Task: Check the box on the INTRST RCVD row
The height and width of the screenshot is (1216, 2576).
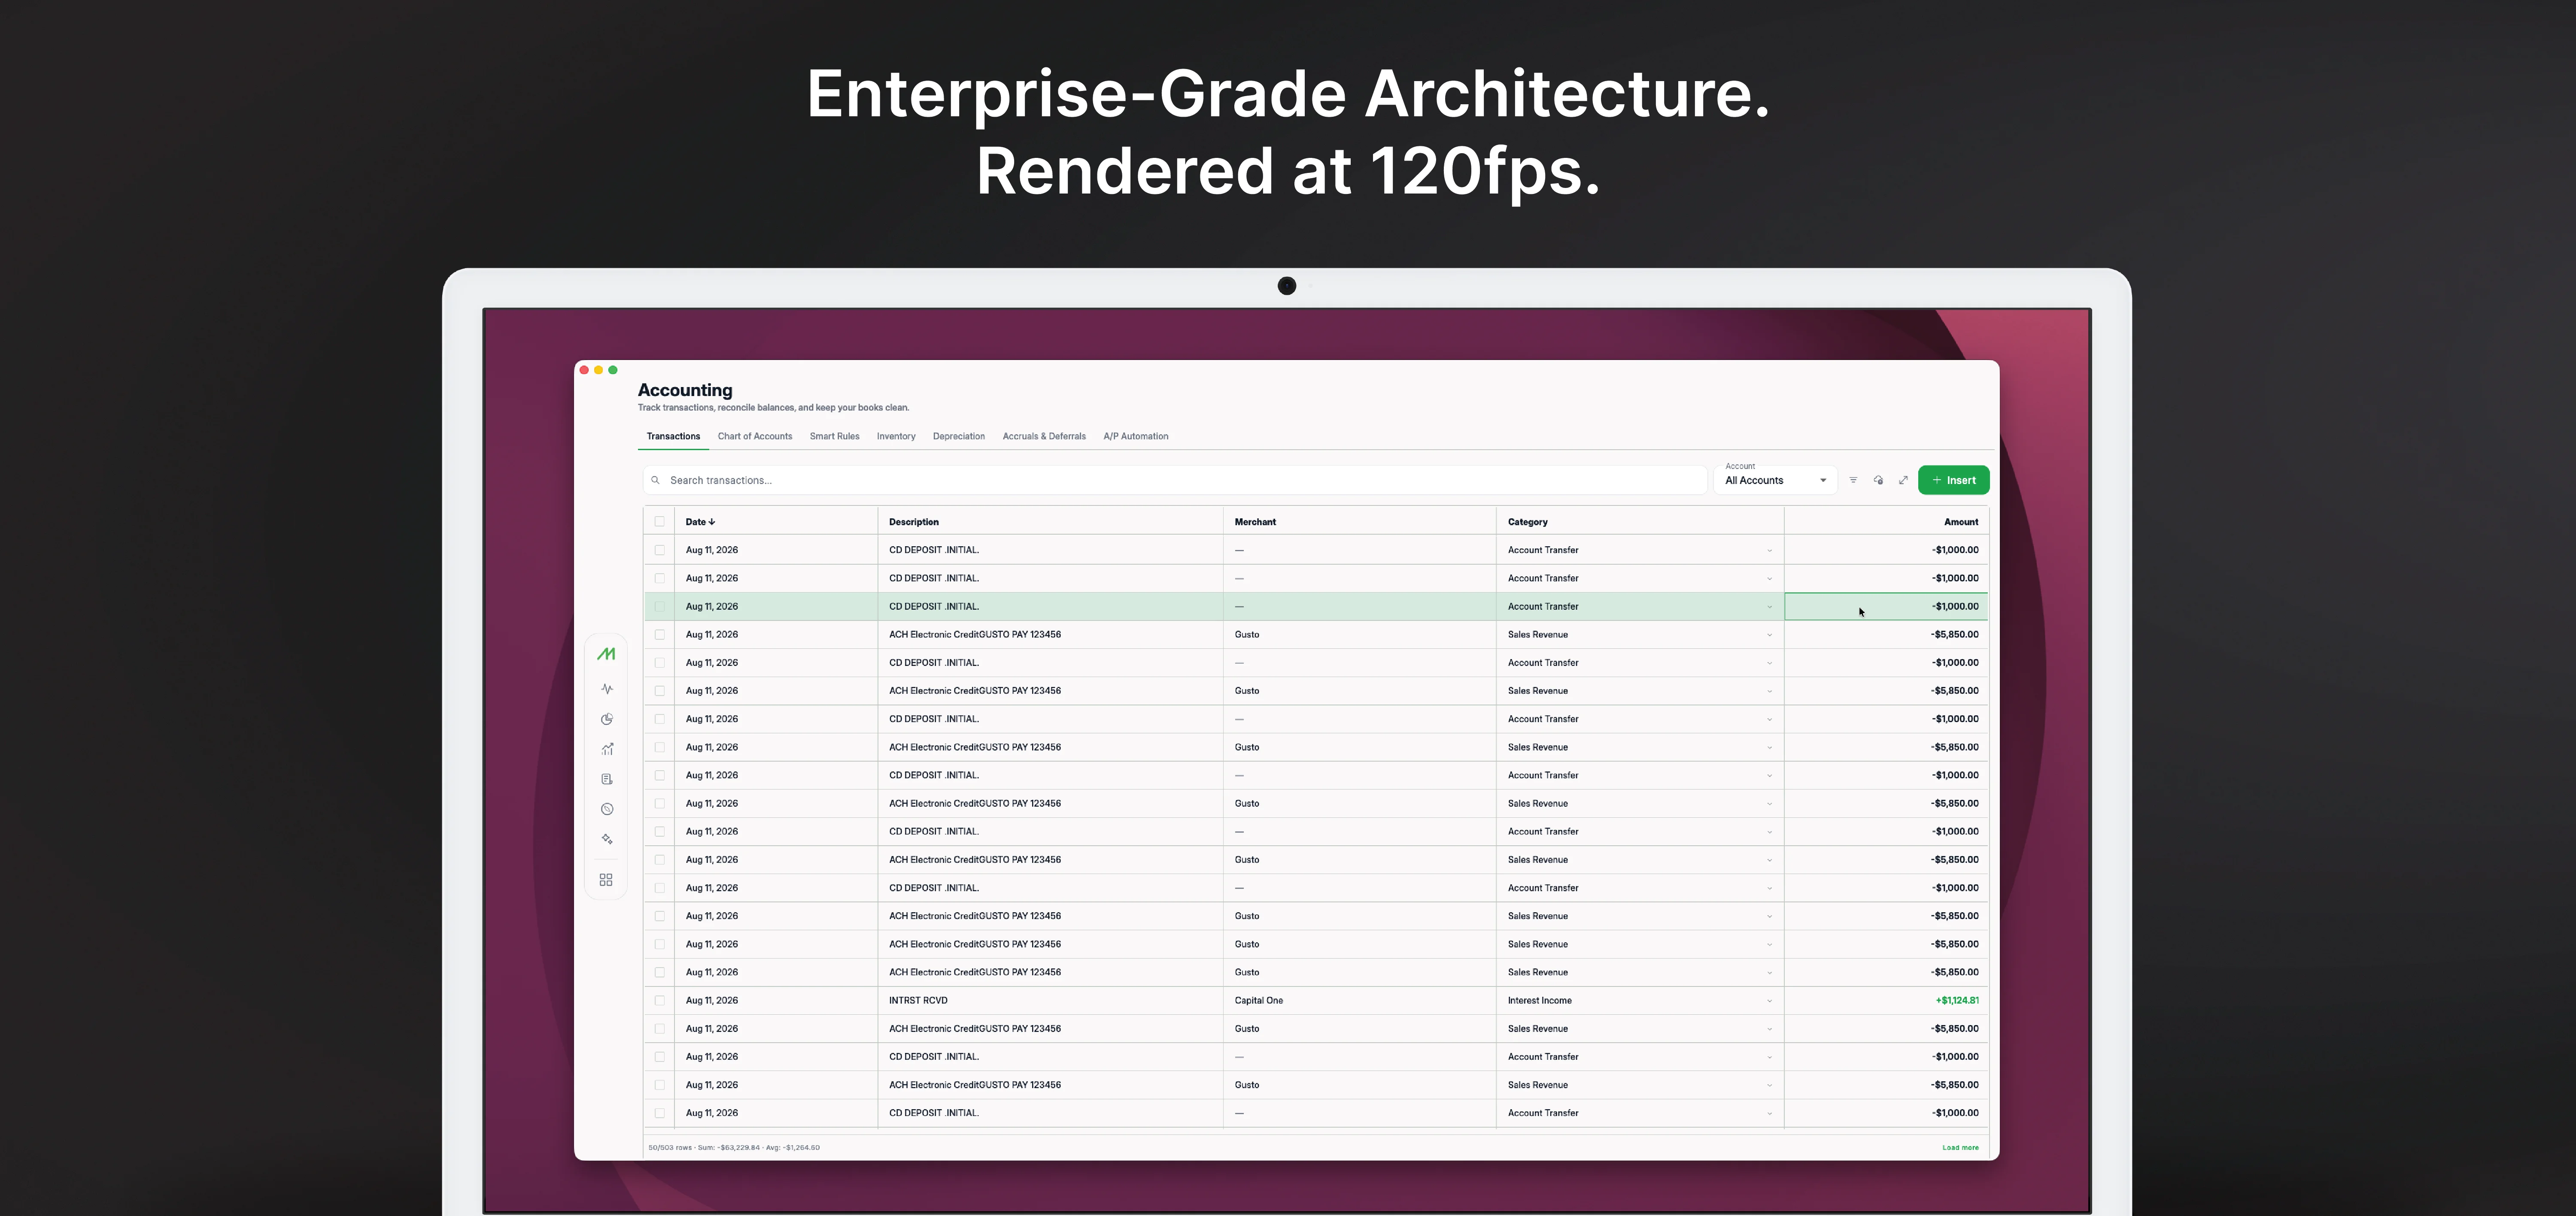Action: coord(660,1000)
